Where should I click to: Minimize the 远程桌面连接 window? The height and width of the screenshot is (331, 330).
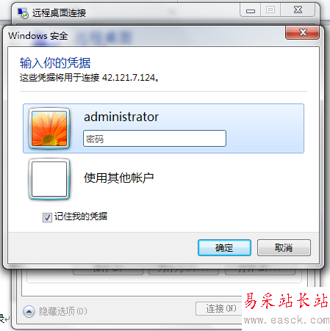pos(251,10)
